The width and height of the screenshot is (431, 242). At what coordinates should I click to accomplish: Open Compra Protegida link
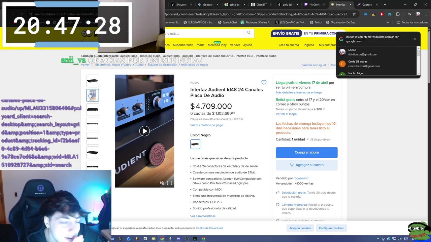294,205
